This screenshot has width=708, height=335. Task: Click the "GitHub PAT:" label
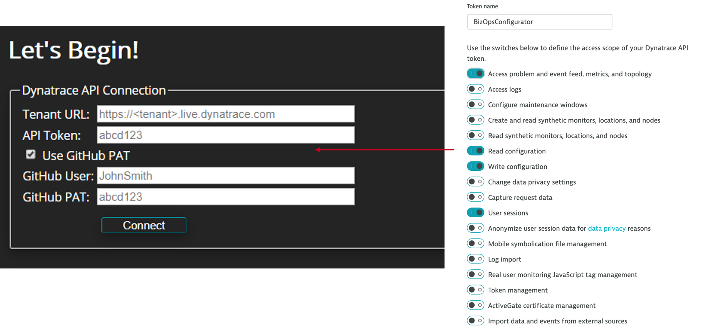pyautogui.click(x=56, y=197)
